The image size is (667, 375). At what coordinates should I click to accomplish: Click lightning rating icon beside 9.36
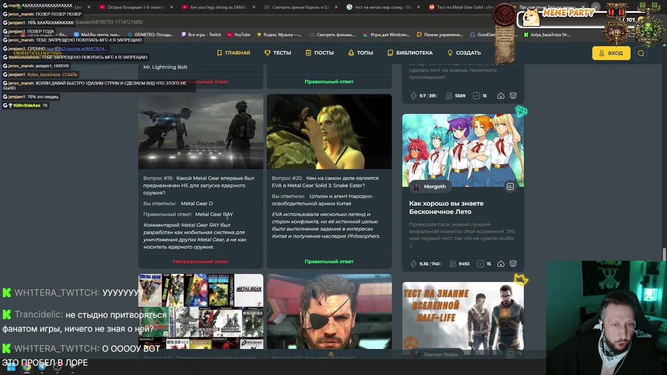pos(413,264)
